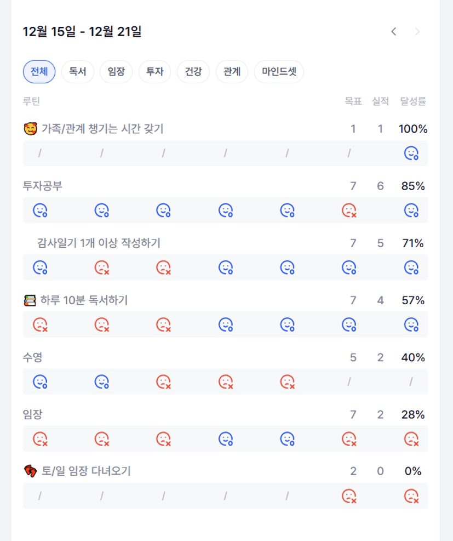The height and width of the screenshot is (541, 453).
Task: Select the 전체 filter tab
Action: click(x=39, y=72)
